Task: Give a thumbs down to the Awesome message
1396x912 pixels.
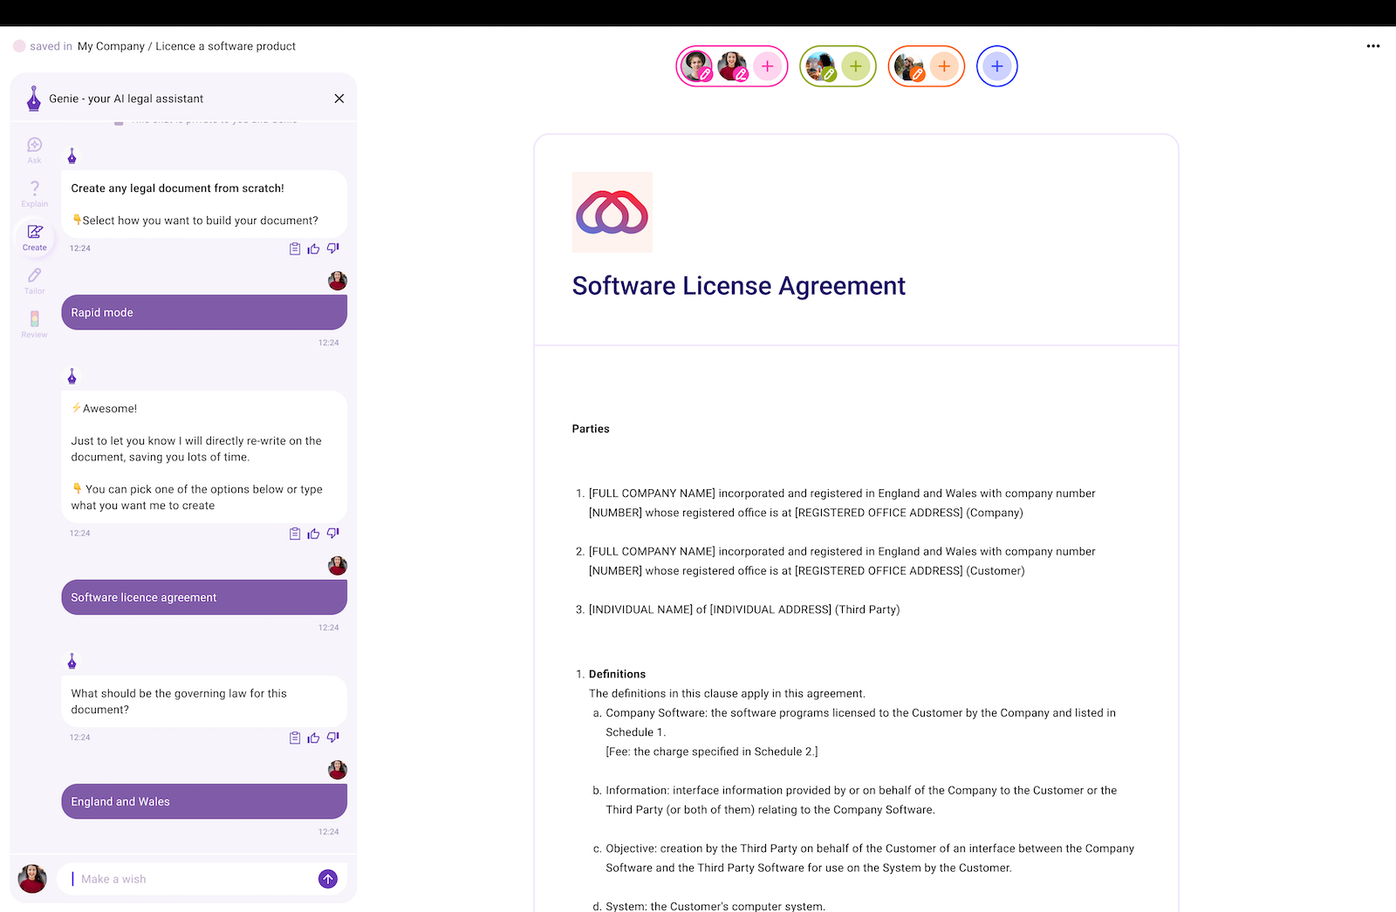Action: (332, 533)
